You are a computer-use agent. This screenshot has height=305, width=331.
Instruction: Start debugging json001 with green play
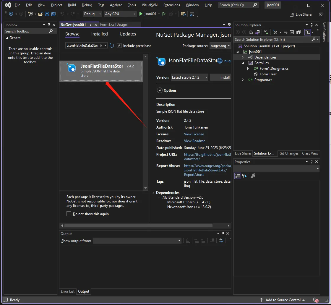pos(141,14)
